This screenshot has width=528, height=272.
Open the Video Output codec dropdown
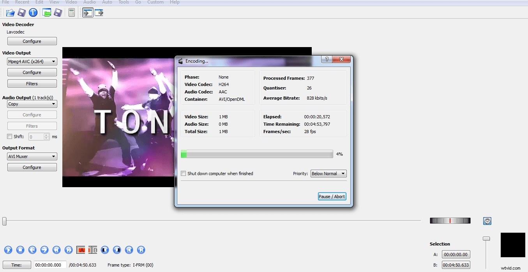click(32, 61)
